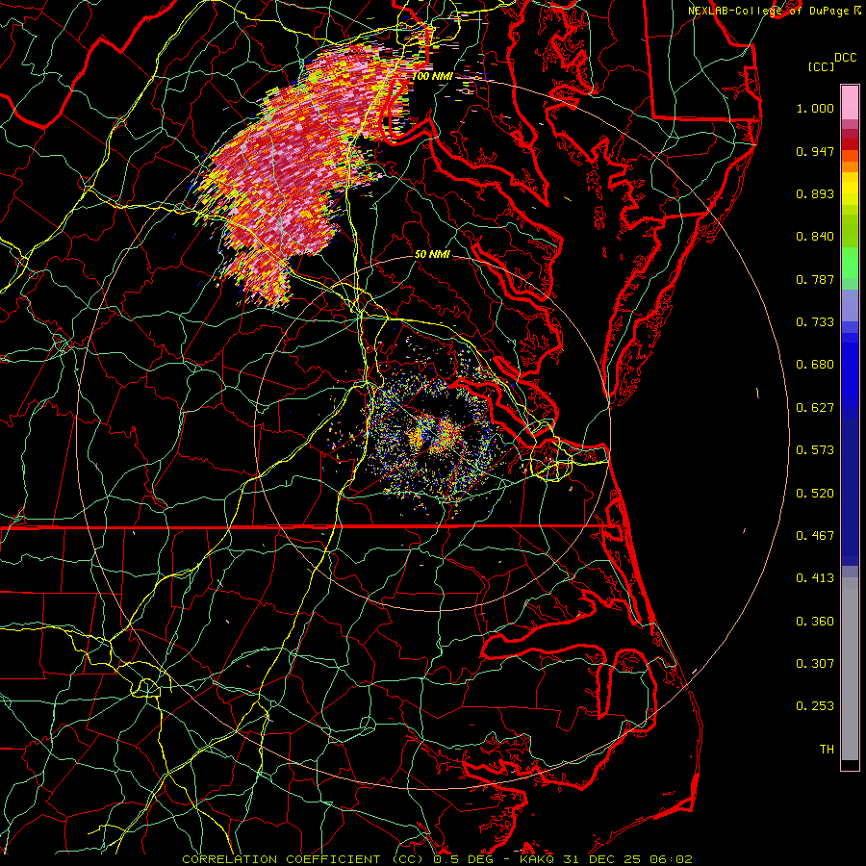
Task: Click the 0.253 scale label
Action: (815, 706)
